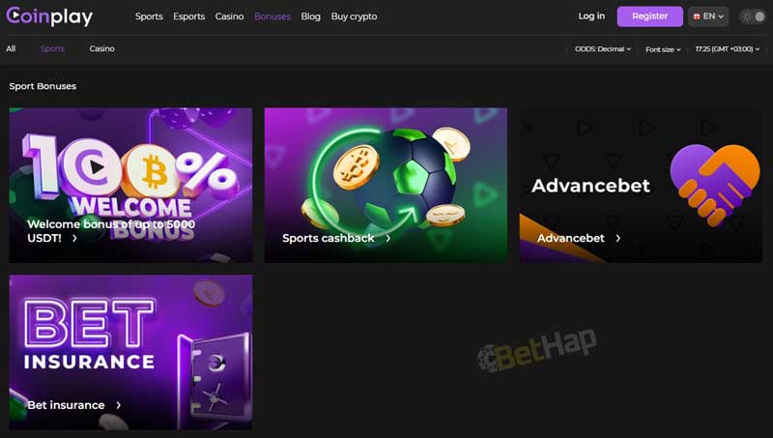Viewport: 773px width, 438px height.
Task: Go to the Esports section
Action: point(188,16)
